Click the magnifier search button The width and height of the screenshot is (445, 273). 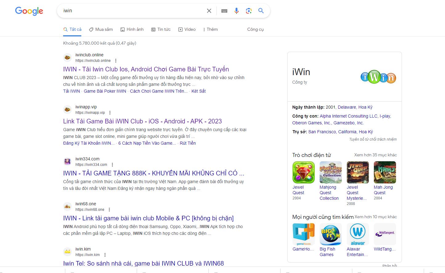261,11
